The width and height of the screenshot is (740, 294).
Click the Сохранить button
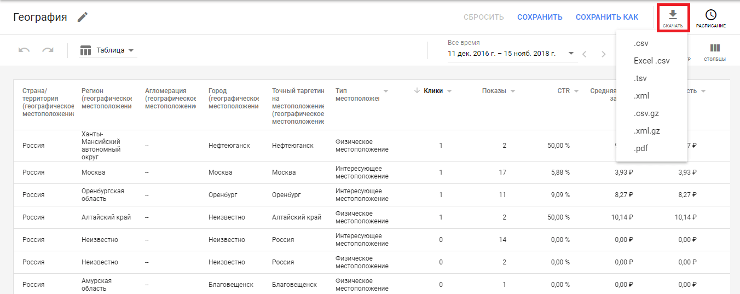pos(540,17)
